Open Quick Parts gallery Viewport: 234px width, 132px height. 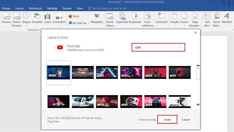tap(217, 20)
